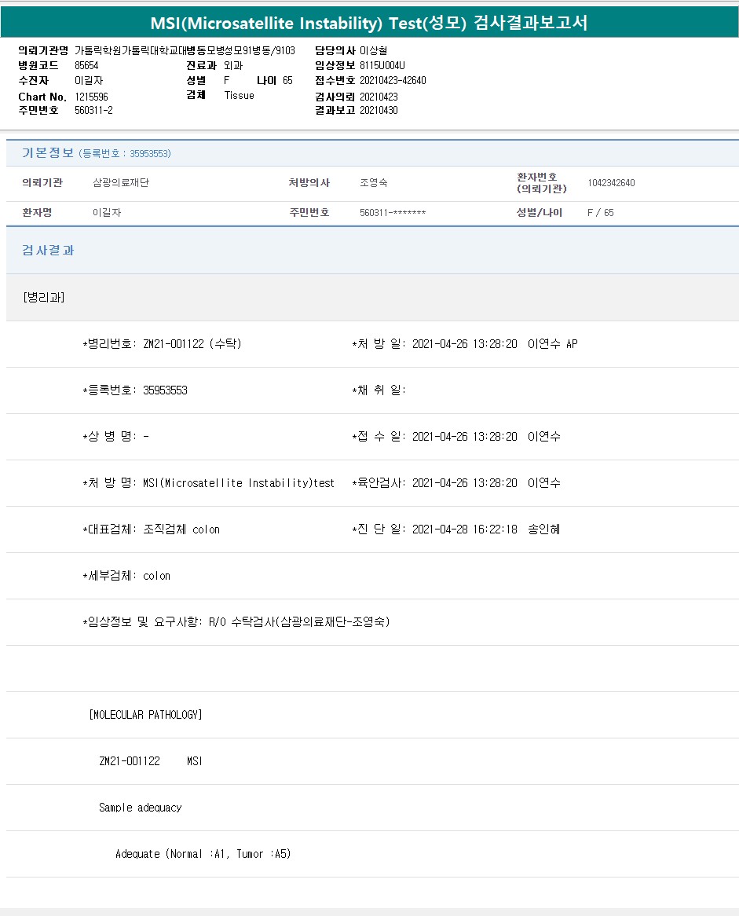The height and width of the screenshot is (916, 739).
Task: Select the 의뢰기관 value 삼광의료재단
Action: (121, 183)
